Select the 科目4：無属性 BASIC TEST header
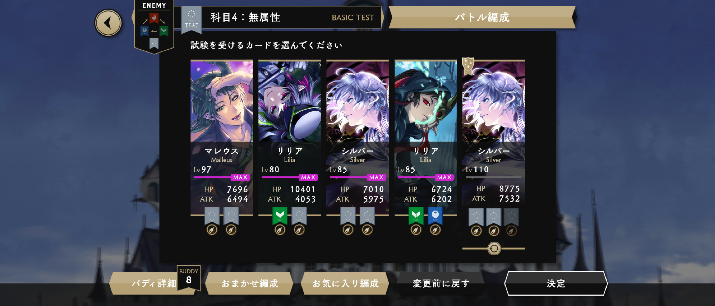This screenshot has height=306, width=715. point(292,17)
